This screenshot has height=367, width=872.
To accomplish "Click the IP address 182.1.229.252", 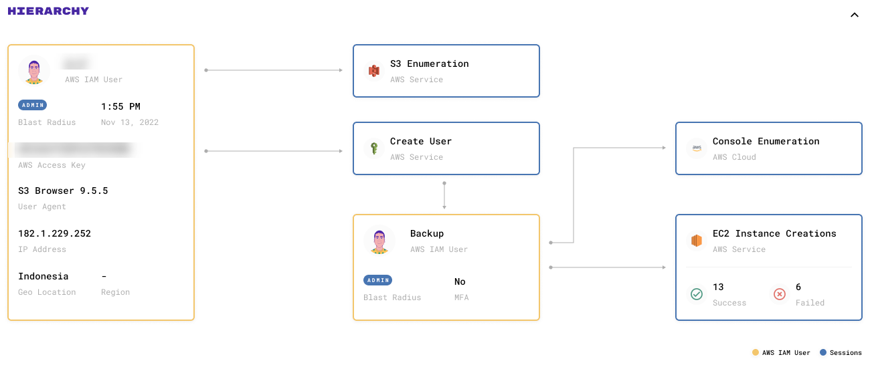I will 55,233.
